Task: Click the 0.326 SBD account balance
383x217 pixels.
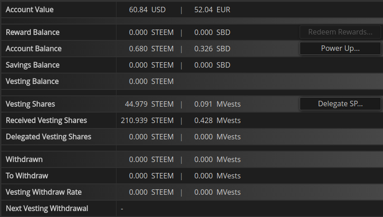Action: pos(212,49)
